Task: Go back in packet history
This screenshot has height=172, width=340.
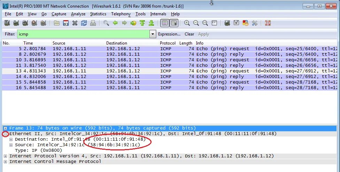Action: 115,23
